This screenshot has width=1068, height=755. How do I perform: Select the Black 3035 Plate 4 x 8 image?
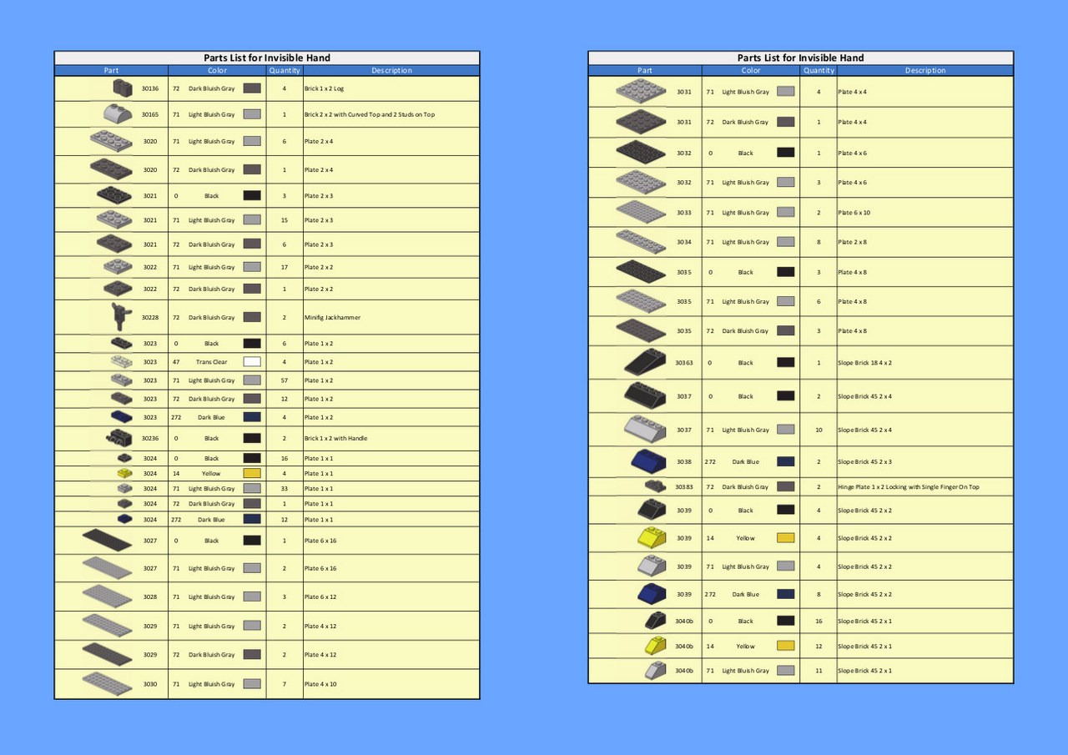[642, 271]
